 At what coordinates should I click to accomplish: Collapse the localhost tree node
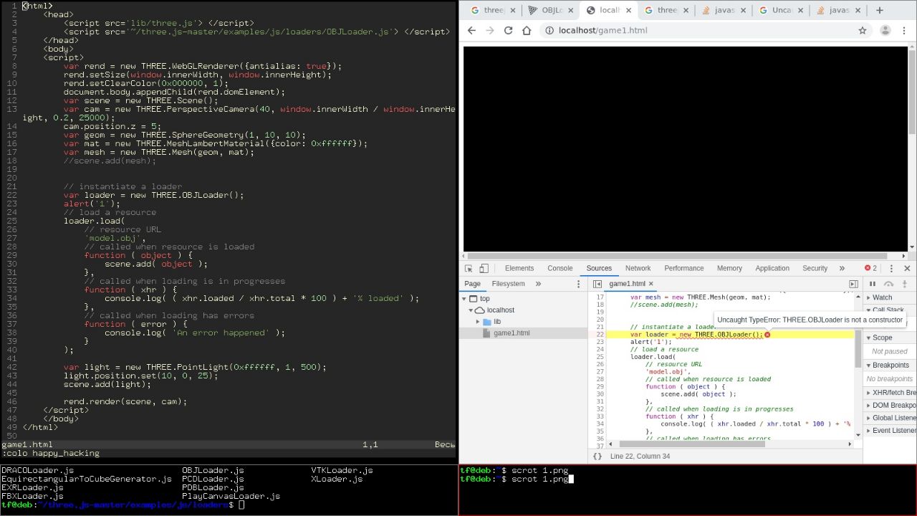pyautogui.click(x=471, y=310)
